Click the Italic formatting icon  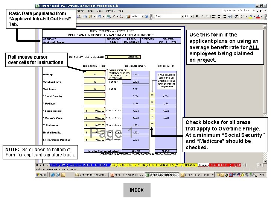202,17
